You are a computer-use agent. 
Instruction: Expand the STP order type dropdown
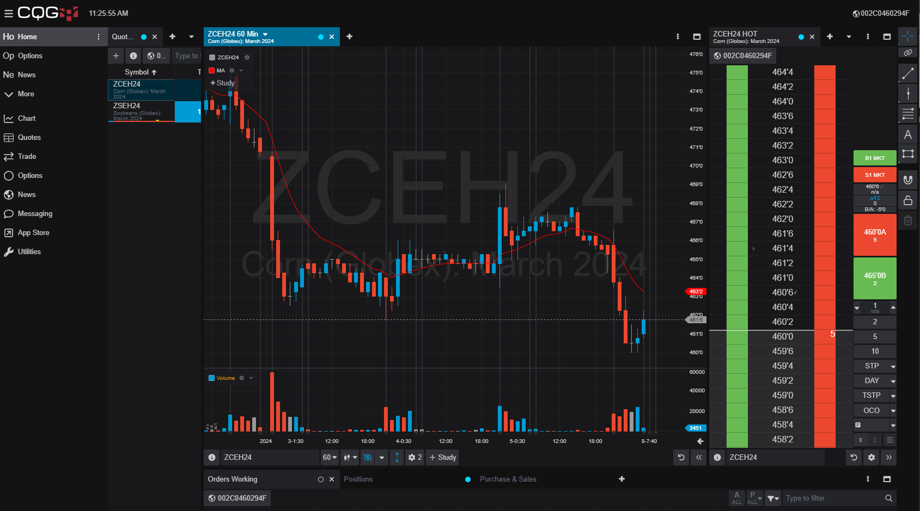click(893, 366)
